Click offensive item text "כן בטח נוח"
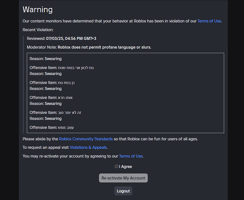Screen dimensions: 244x200 click(x=66, y=83)
